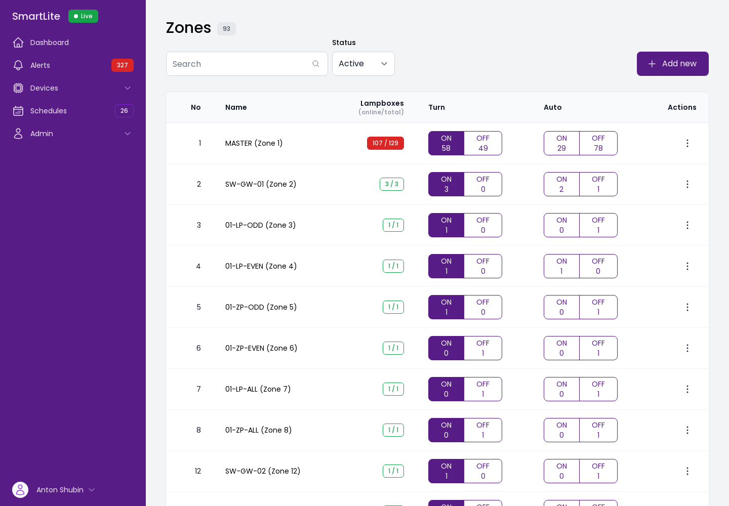Turn ON 01-ZP-EVEN (Zone 6)
Viewport: 729px width, 506px height.
[446, 348]
